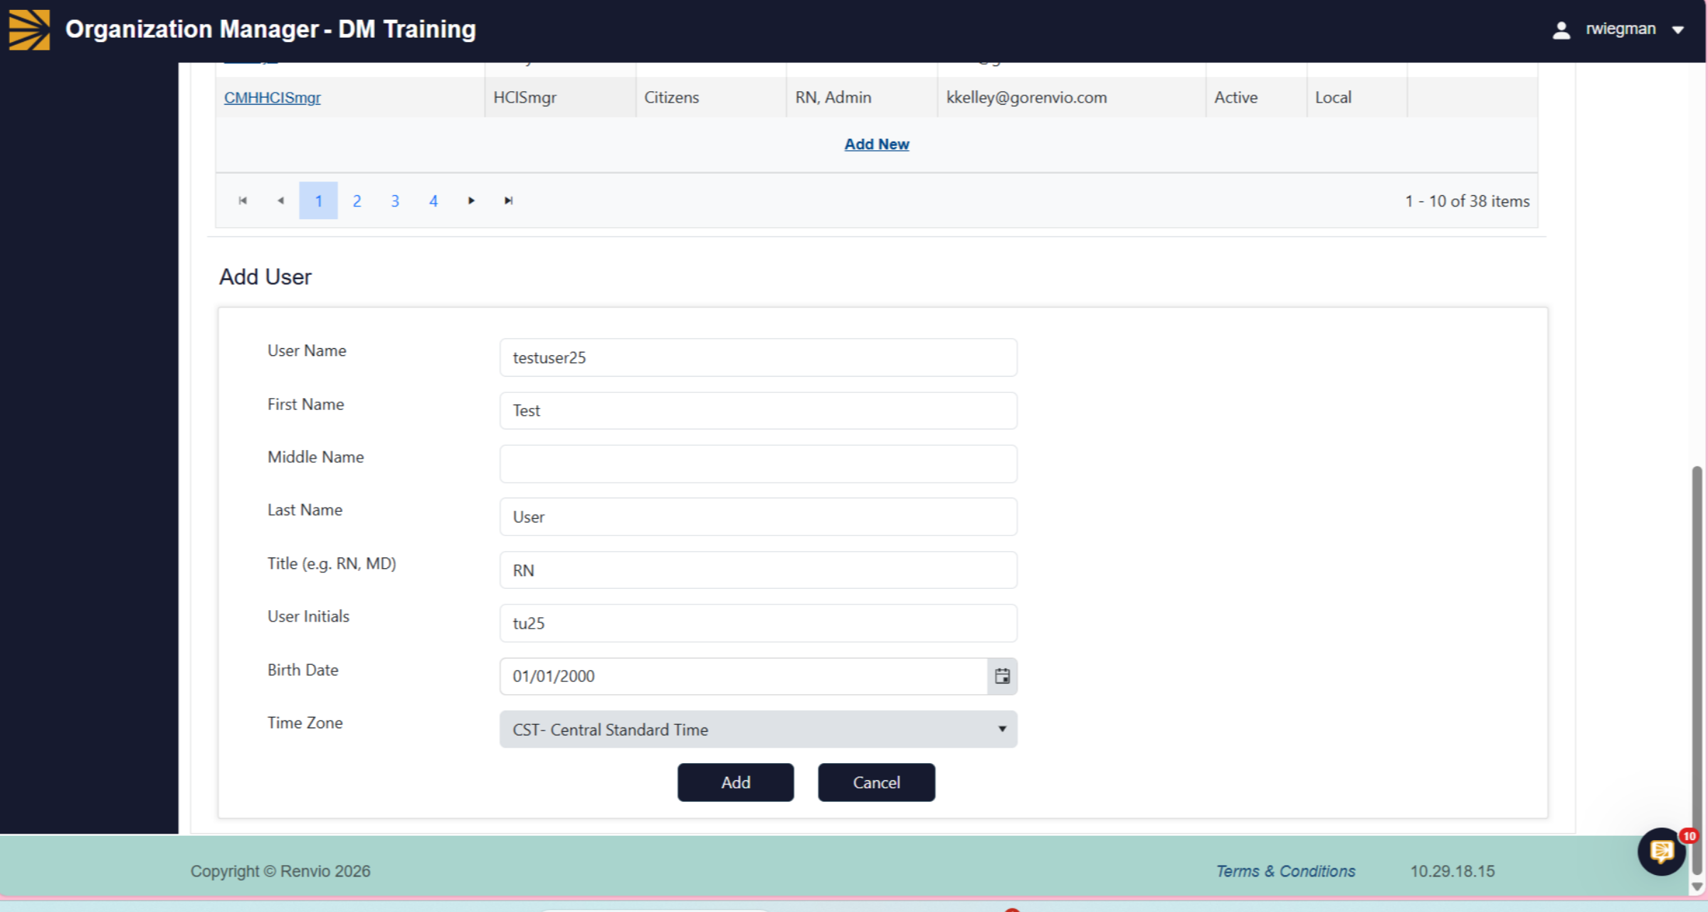
Task: Click the Copyright © Renvio 2026 text
Action: point(280,871)
